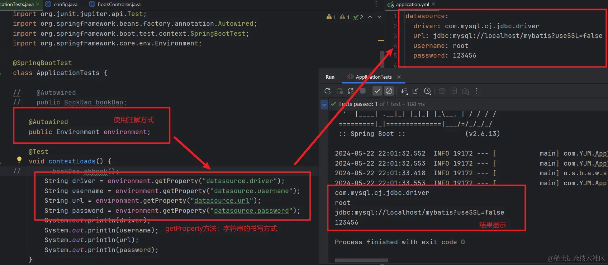Go to previous highlighted problem arrow
608x265 pixels.
pos(370,17)
